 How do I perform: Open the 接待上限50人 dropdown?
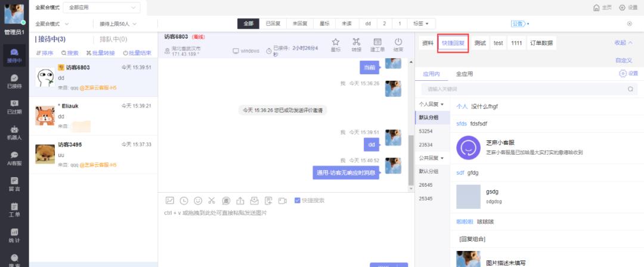click(118, 24)
